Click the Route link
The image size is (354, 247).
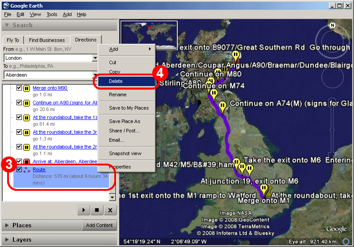[39, 169]
